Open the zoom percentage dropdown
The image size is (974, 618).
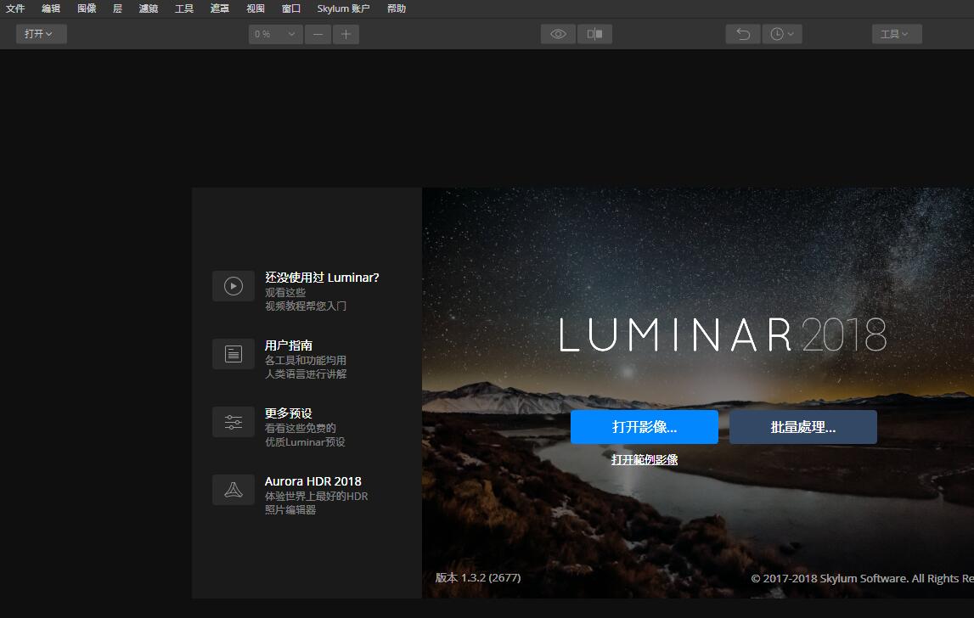click(275, 34)
